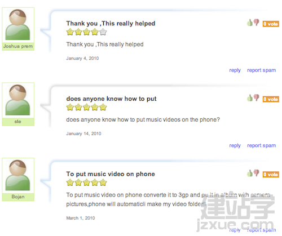
Task: Open the 'Thank you ,This really helped' title
Action: click(x=111, y=24)
